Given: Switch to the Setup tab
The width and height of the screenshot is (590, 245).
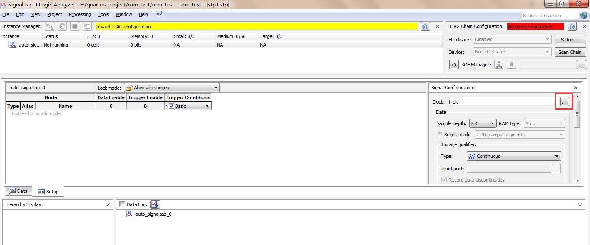Looking at the screenshot, I should pos(48,191).
